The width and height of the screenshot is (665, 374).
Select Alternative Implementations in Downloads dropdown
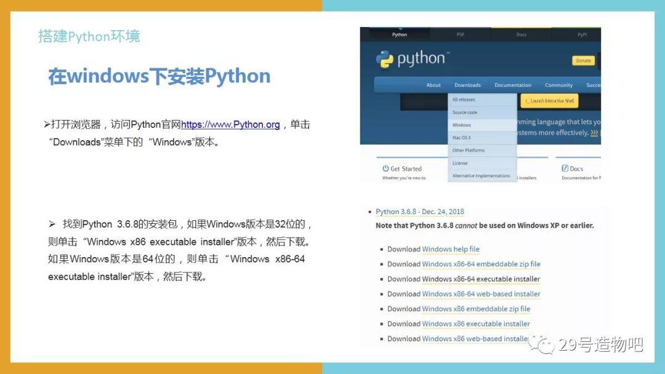482,176
